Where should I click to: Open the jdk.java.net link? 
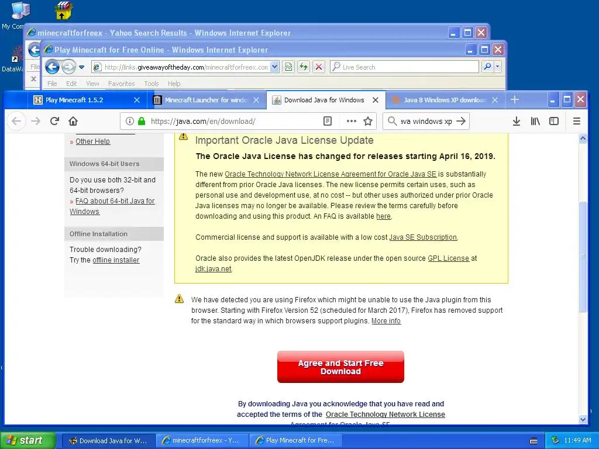[x=213, y=269]
